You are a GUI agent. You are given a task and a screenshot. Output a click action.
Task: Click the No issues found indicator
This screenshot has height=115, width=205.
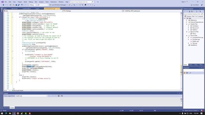coord(18,90)
